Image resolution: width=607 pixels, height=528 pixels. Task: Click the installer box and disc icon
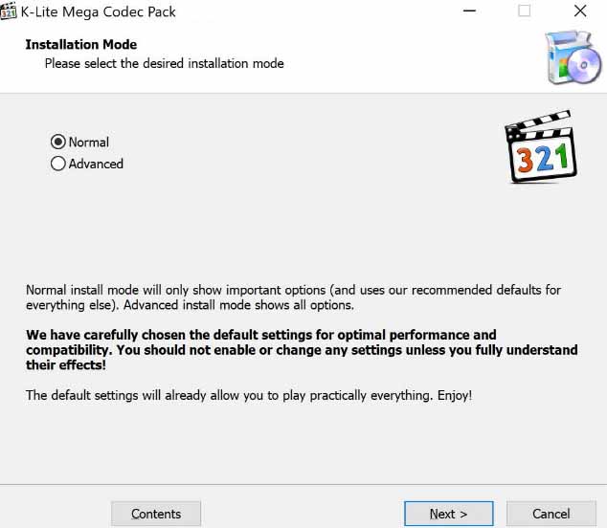(573, 57)
